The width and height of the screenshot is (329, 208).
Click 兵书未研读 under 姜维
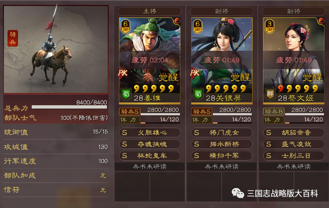pyautogui.click(x=149, y=167)
